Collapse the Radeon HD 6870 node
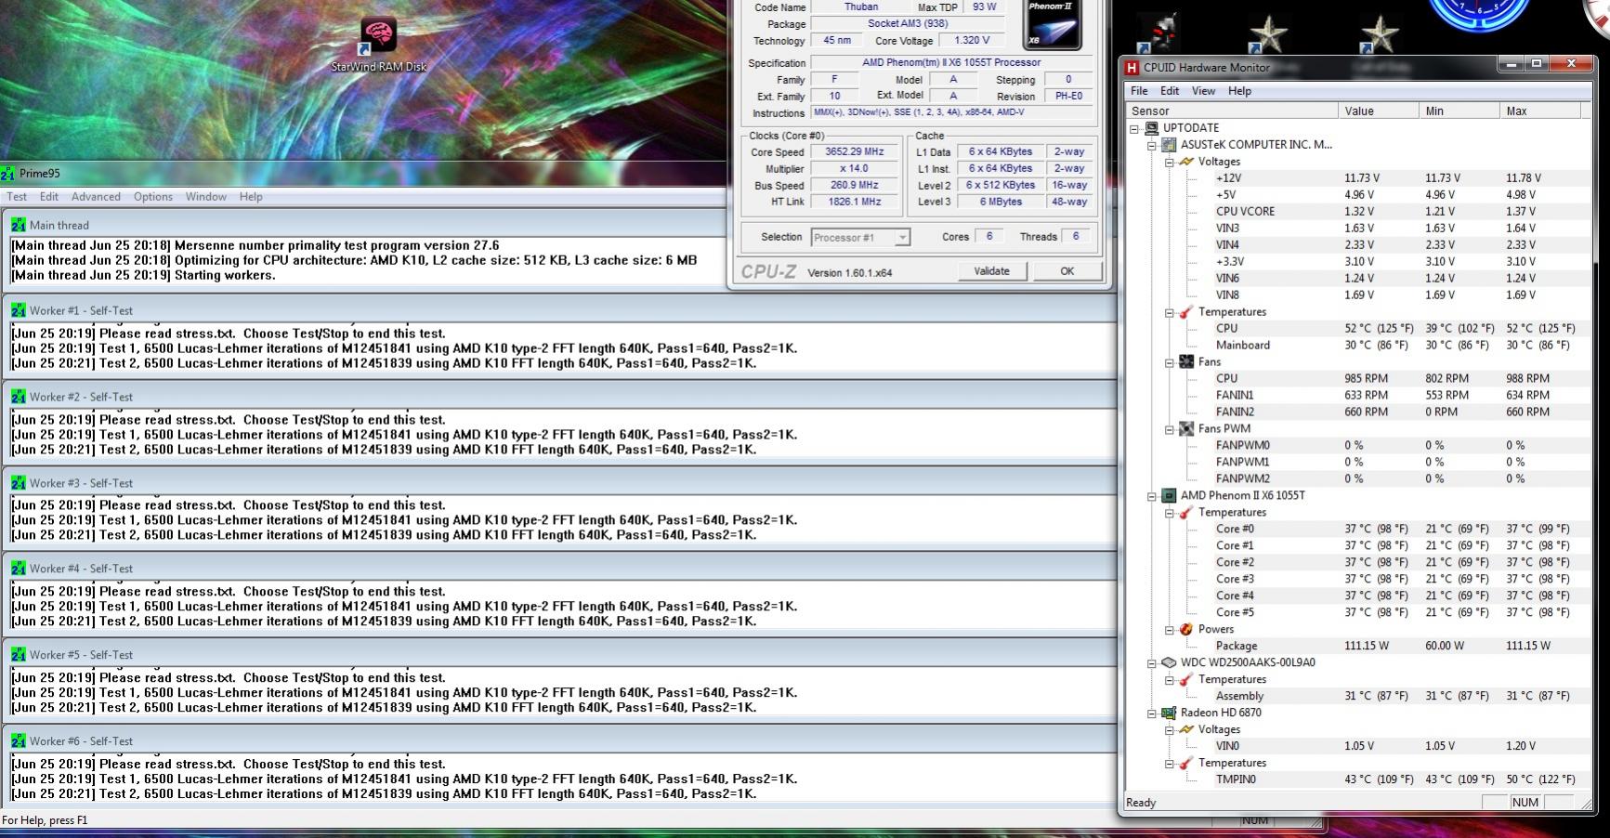Screen dimensions: 1610x838 point(1152,713)
